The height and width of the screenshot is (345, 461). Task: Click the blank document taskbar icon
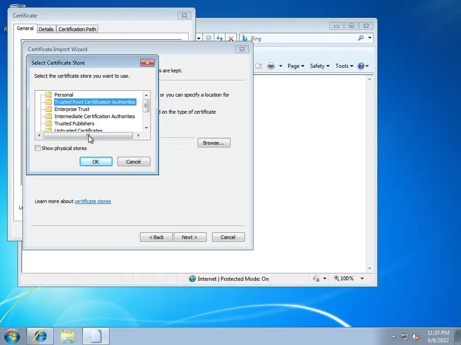[96, 336]
